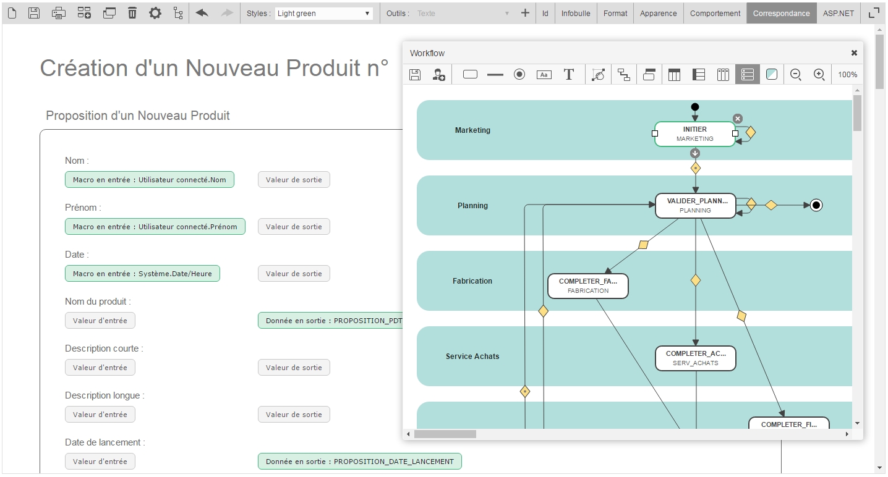Click the print icon in main toolbar
This screenshot has height=477, width=888.
click(59, 13)
